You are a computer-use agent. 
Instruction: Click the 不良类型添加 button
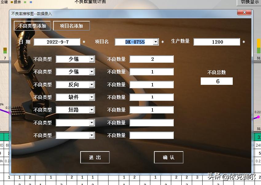pyautogui.click(x=32, y=26)
